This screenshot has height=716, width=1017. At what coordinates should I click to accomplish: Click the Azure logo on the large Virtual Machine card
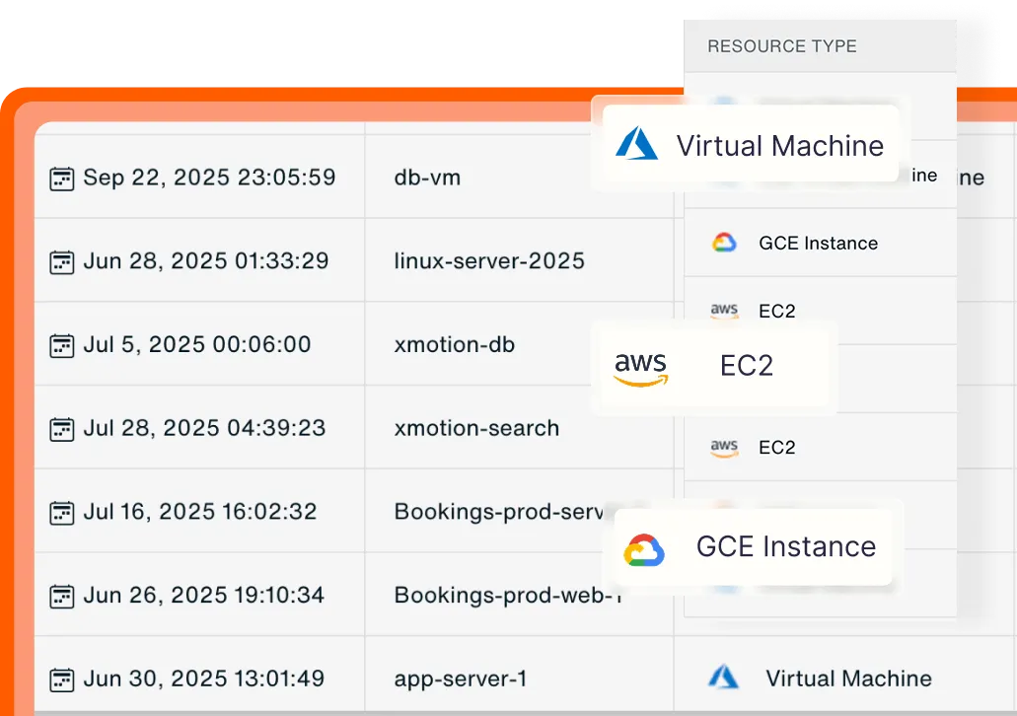tap(636, 143)
